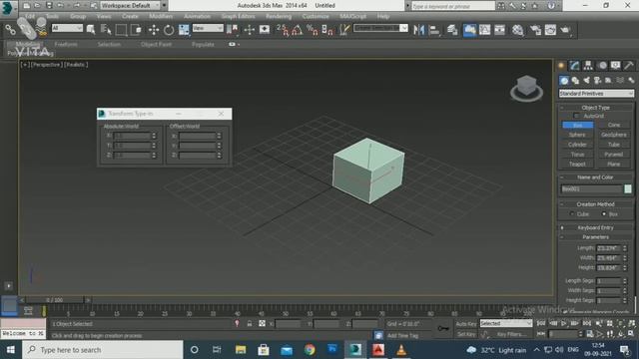
Task: Open the Hierarchy panel tab icon
Action: (588, 65)
